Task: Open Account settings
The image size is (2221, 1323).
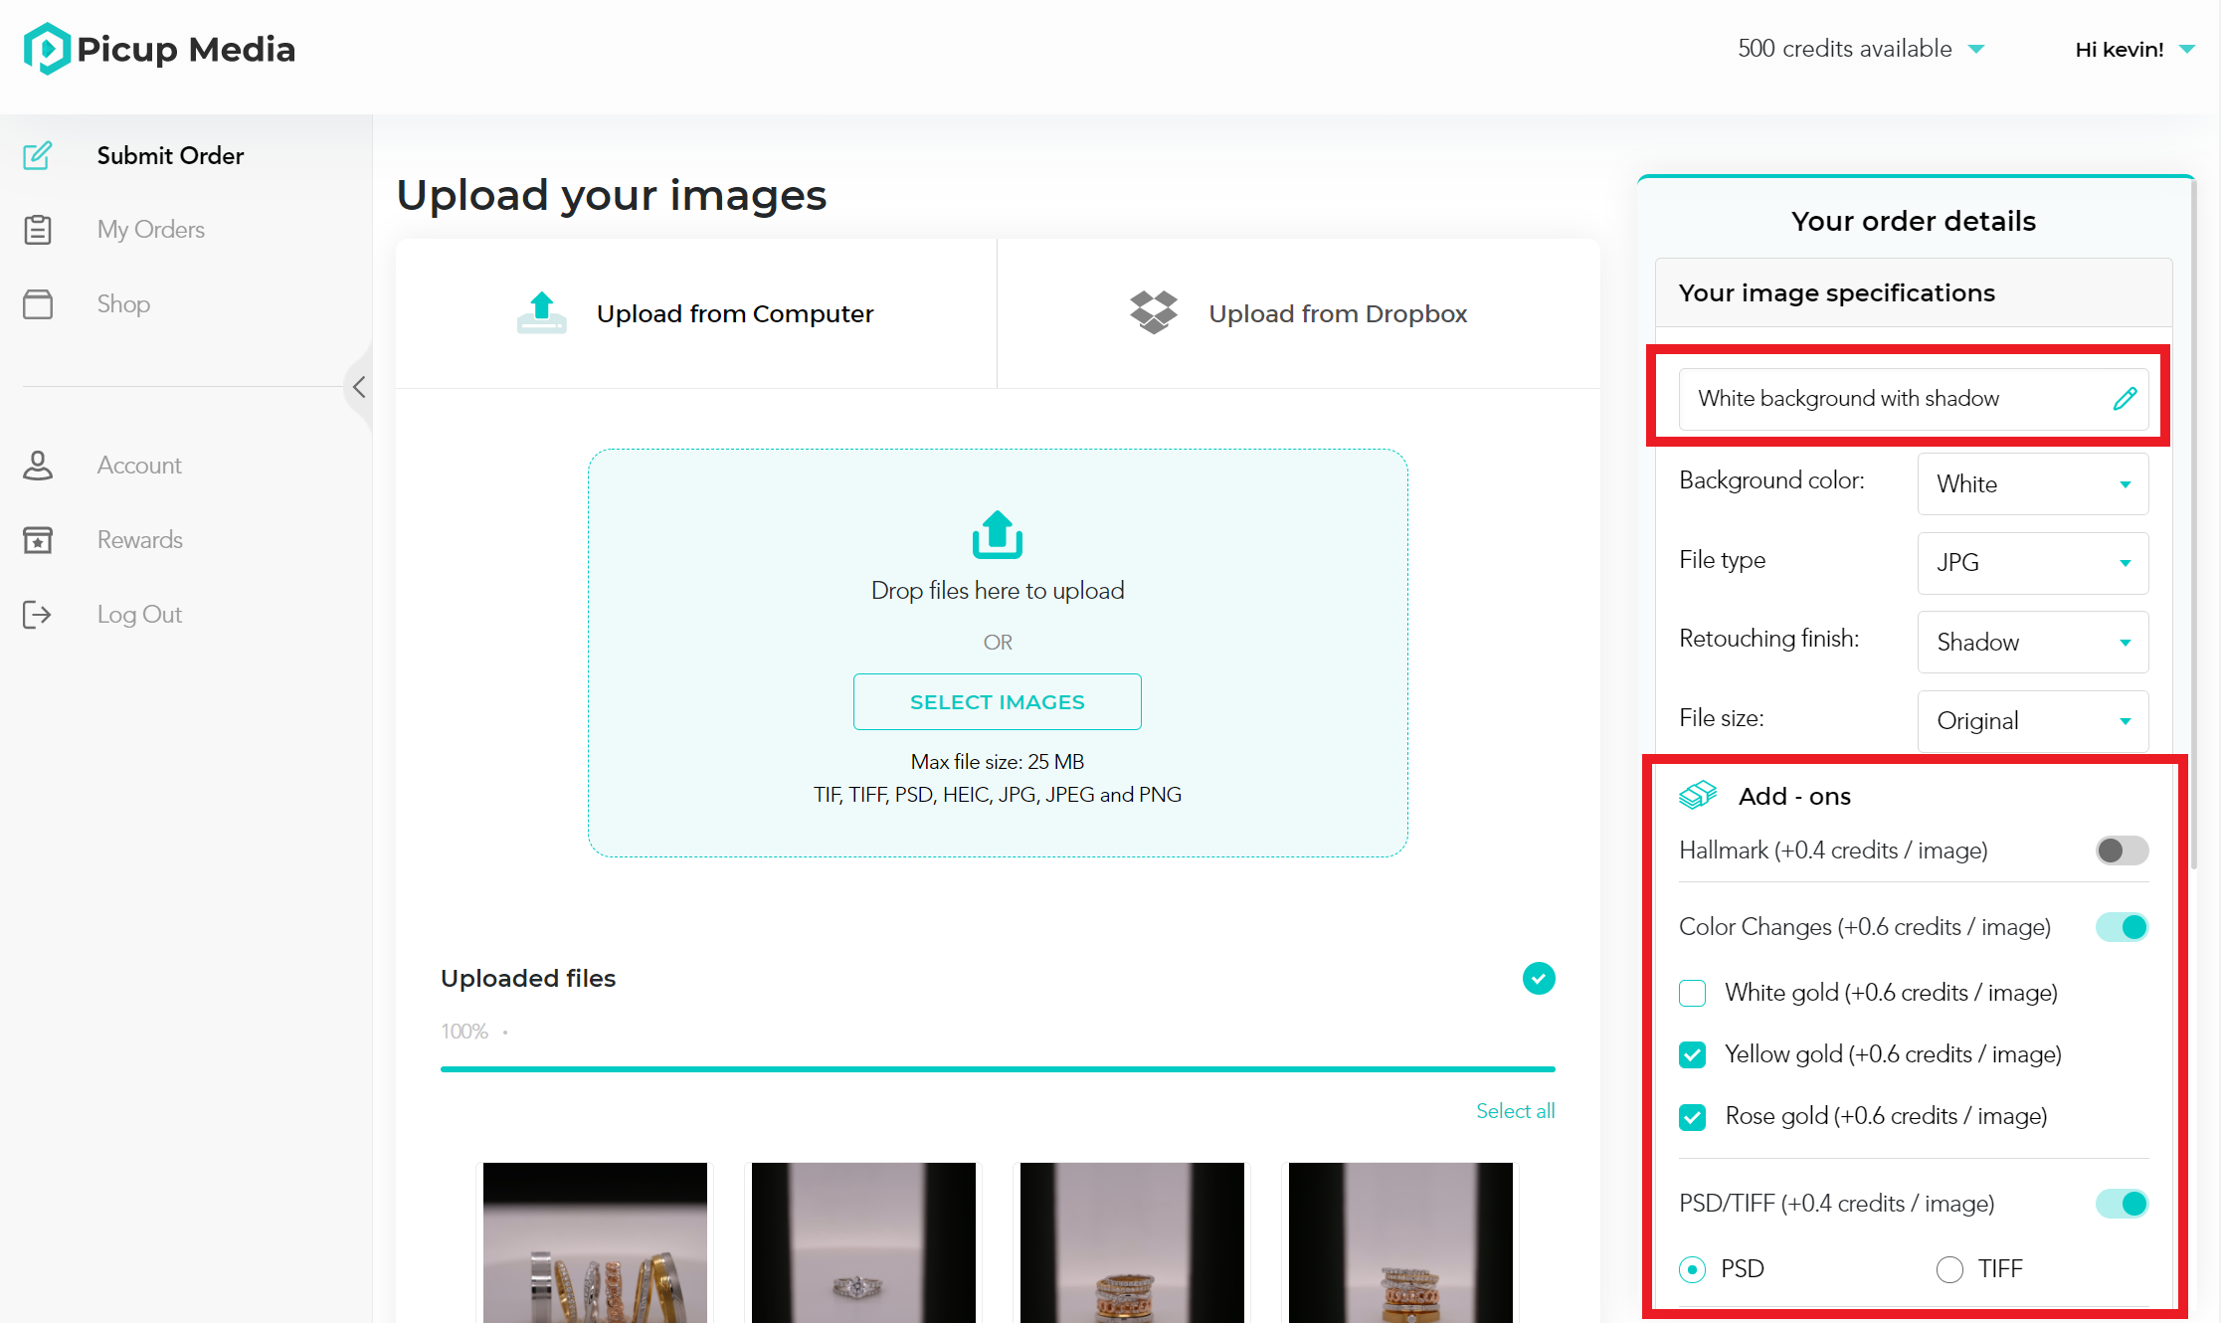Action: point(139,466)
